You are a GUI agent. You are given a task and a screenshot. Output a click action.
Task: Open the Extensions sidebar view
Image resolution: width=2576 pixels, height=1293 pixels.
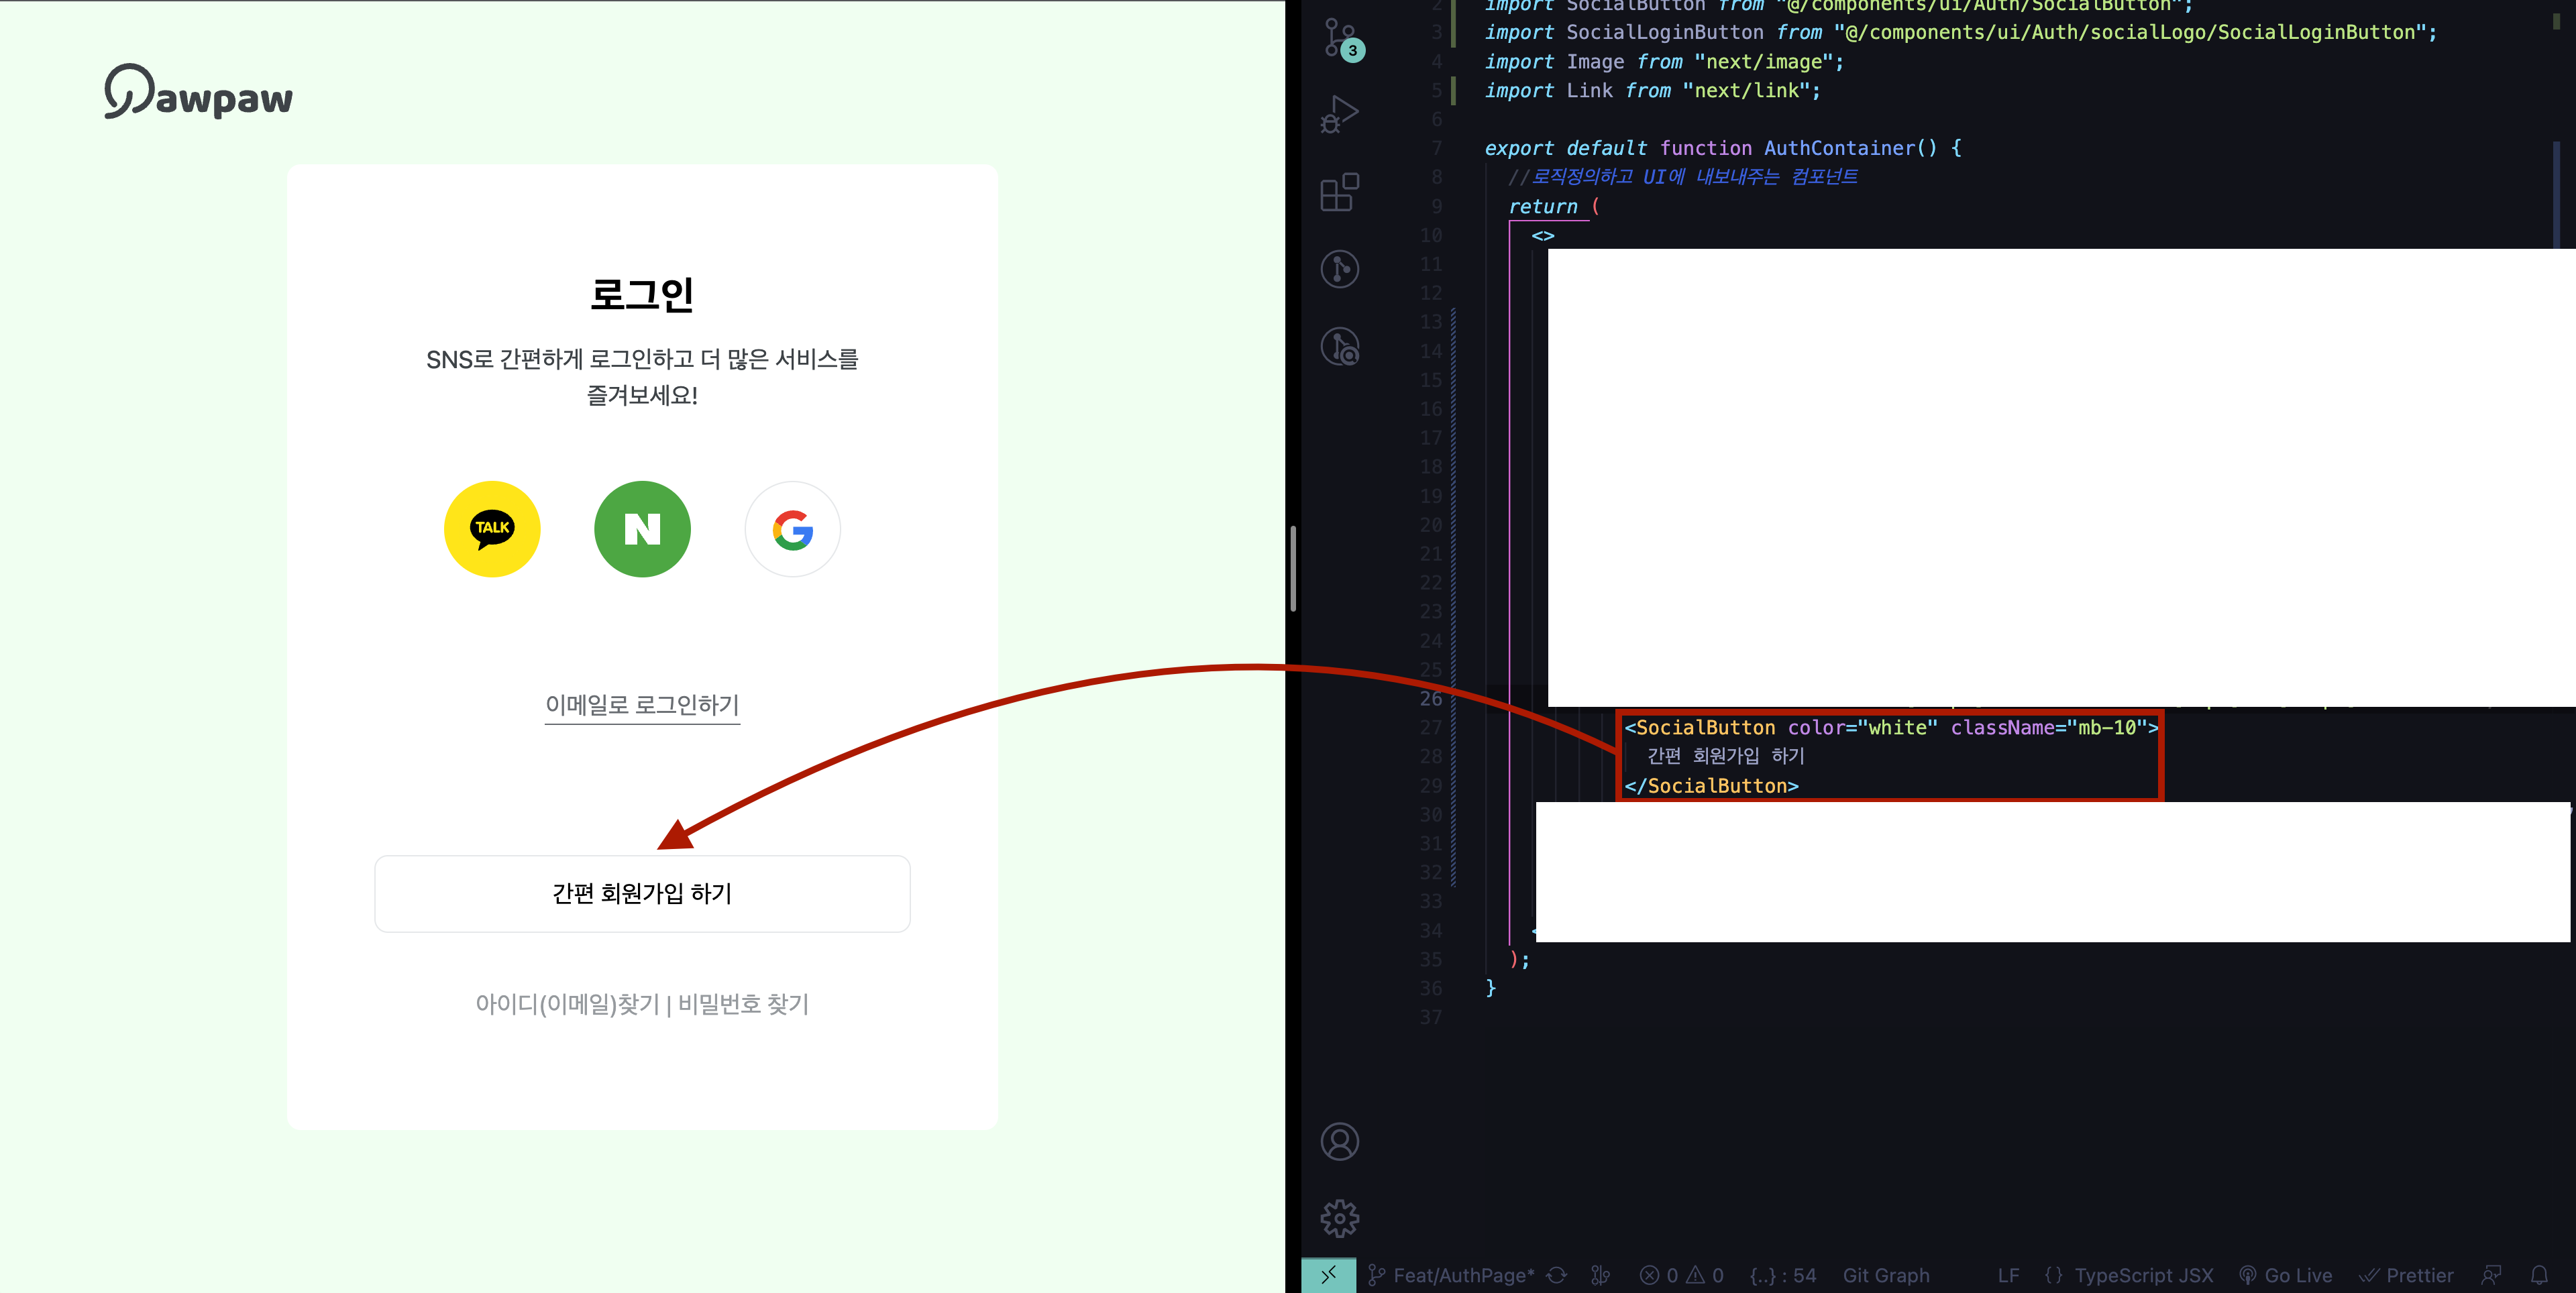[1340, 192]
